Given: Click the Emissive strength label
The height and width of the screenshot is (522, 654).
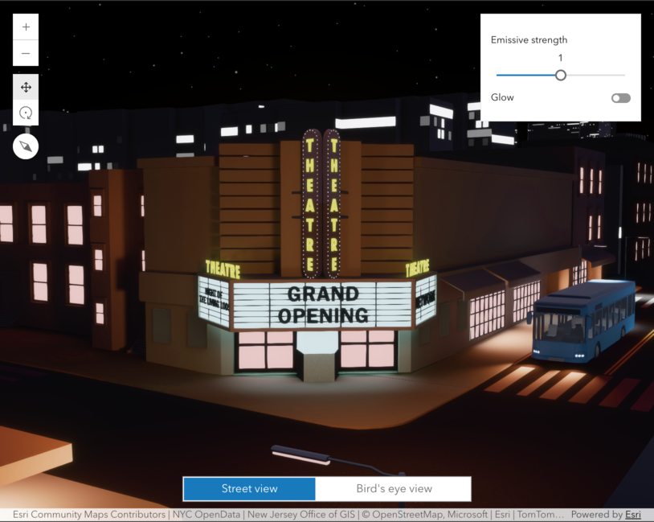Looking at the screenshot, I should (529, 40).
